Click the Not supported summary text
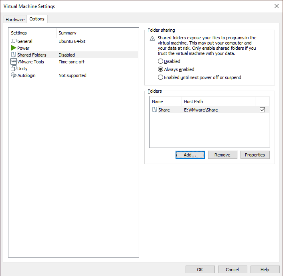Screen dimensions: 283x276 point(73,75)
